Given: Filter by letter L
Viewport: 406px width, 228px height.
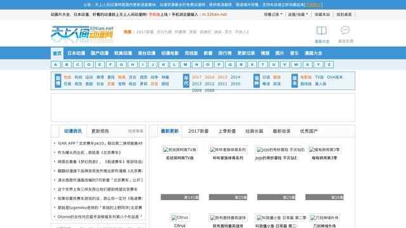Looking at the screenshot, I should [x=174, y=65].
